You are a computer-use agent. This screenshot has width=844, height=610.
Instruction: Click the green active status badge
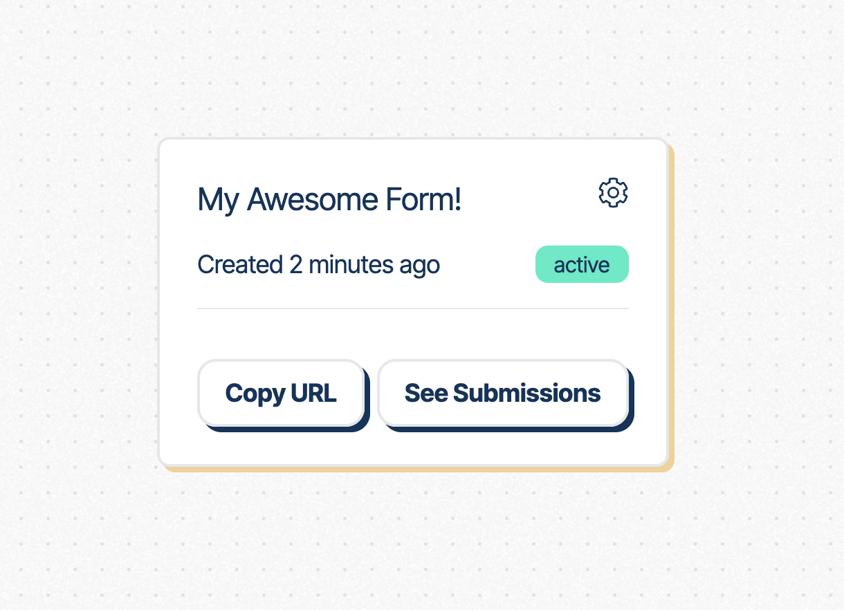pos(582,265)
